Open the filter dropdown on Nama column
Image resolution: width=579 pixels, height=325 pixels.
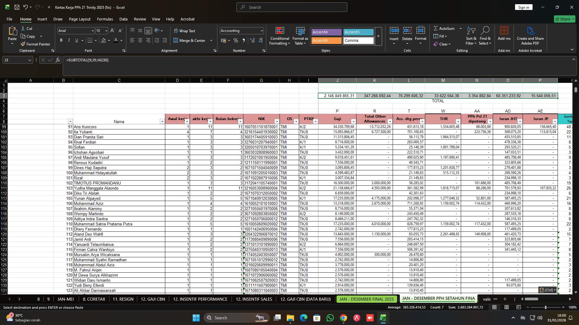162,121
